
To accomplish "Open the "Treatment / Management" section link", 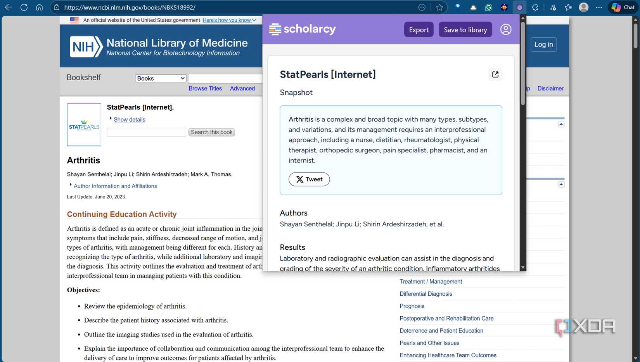I will click(x=431, y=281).
